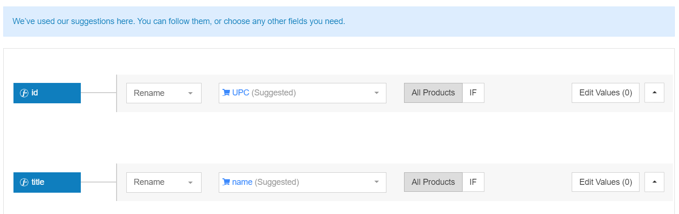The height and width of the screenshot is (214, 679).
Task: Open Edit Values (0) for the id field
Action: coord(606,93)
